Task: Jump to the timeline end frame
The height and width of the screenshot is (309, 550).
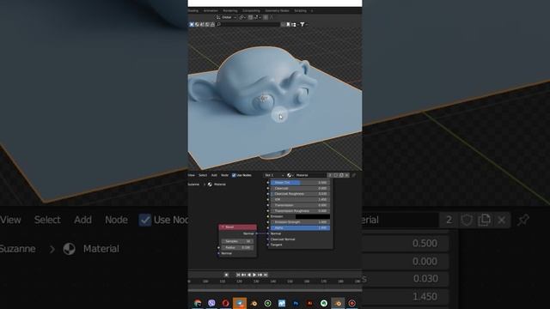Action: [266, 275]
